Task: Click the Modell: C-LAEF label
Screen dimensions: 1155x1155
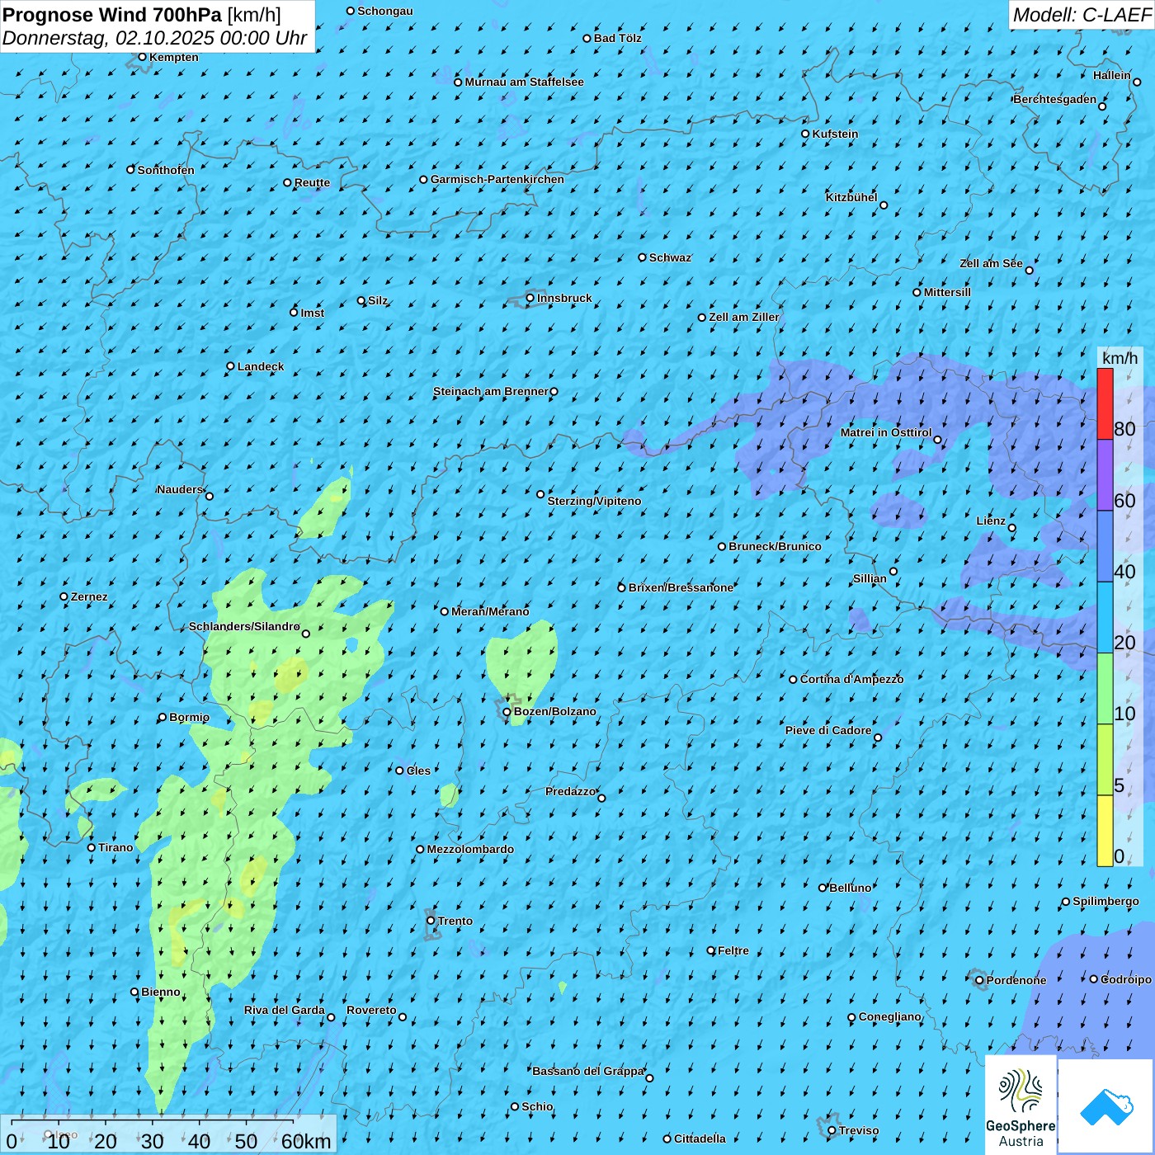Action: pyautogui.click(x=1082, y=15)
